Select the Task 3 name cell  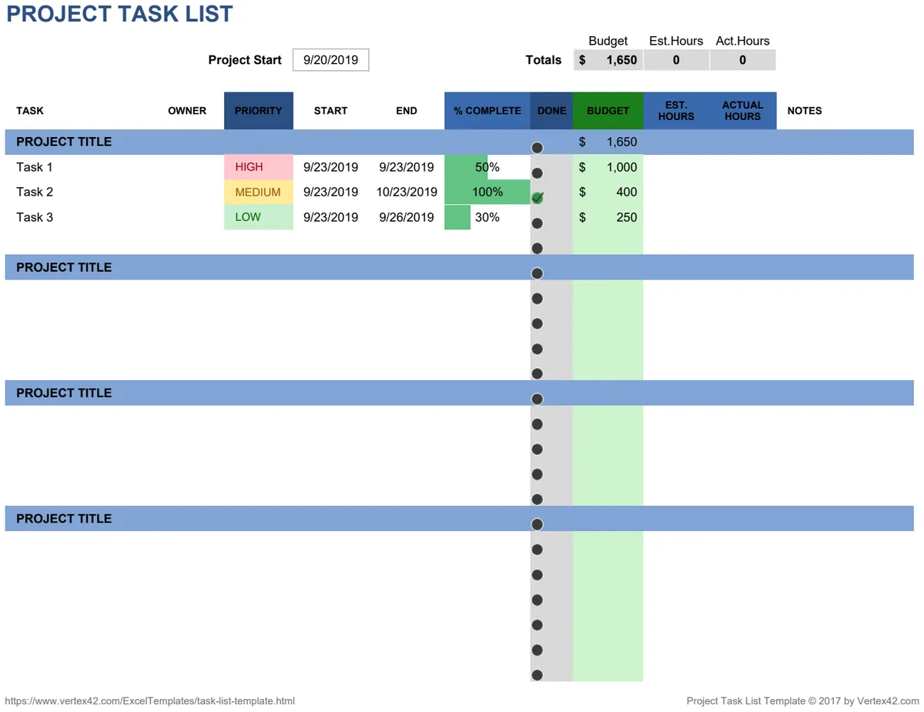pyautogui.click(x=35, y=217)
